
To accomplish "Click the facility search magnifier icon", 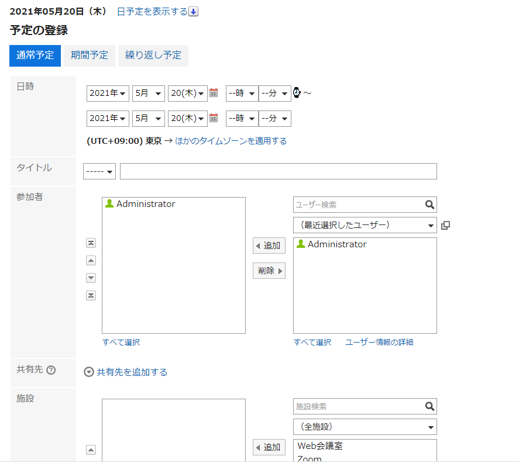I will (x=429, y=406).
